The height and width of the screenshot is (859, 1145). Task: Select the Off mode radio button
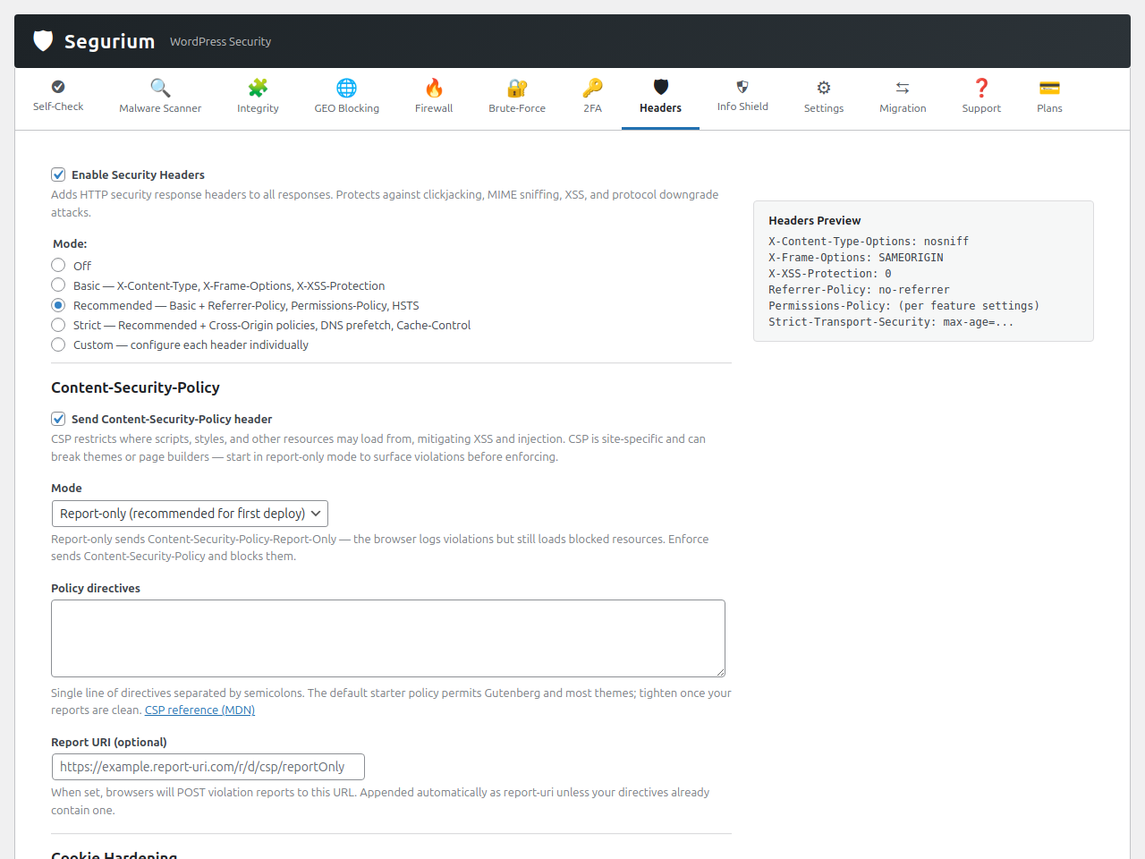(x=58, y=265)
